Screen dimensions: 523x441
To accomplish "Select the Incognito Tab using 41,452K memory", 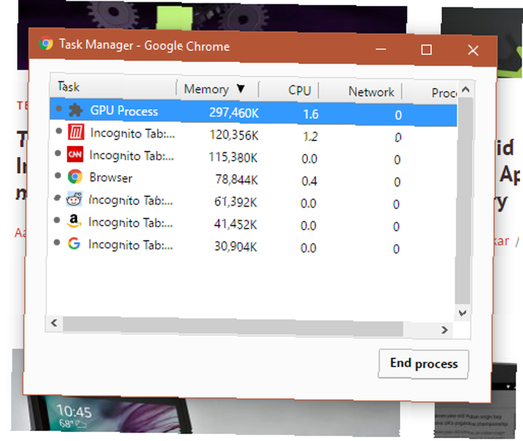I will pyautogui.click(x=252, y=224).
